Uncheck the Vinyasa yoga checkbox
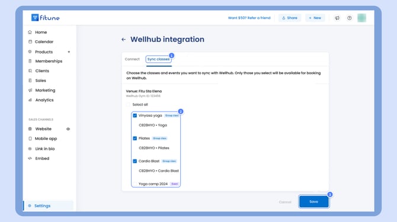Image resolution: width=397 pixels, height=222 pixels. (x=135, y=116)
